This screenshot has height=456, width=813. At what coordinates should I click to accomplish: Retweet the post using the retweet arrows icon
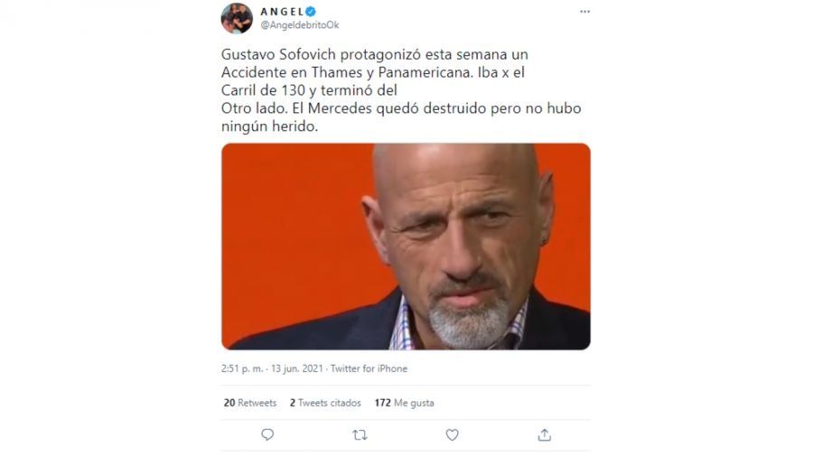360,435
